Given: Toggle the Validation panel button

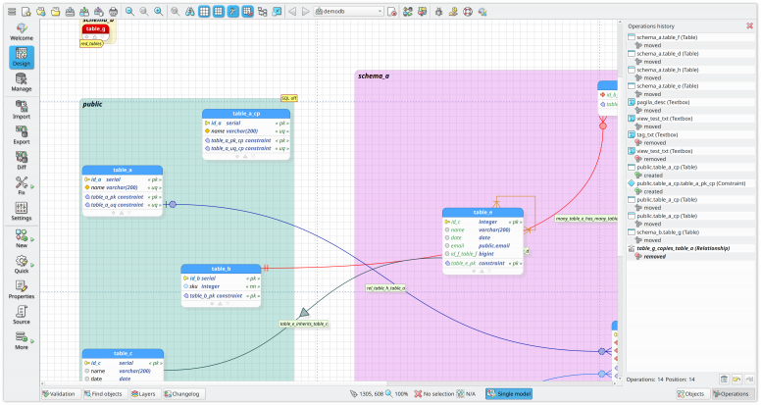Looking at the screenshot, I should tap(59, 394).
